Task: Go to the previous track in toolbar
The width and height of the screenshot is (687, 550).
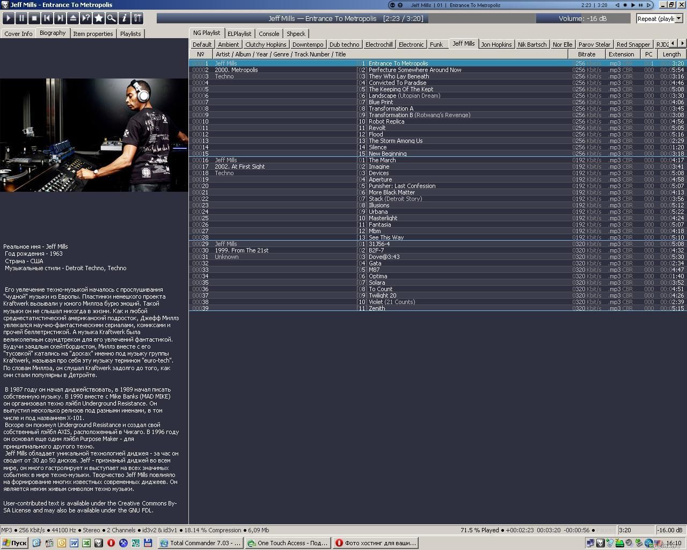Action: 47,18
